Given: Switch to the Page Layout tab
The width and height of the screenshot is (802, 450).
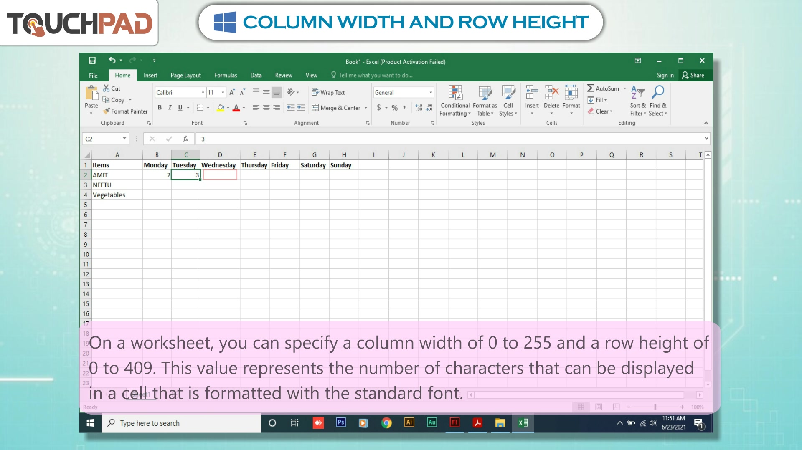Looking at the screenshot, I should pyautogui.click(x=185, y=76).
